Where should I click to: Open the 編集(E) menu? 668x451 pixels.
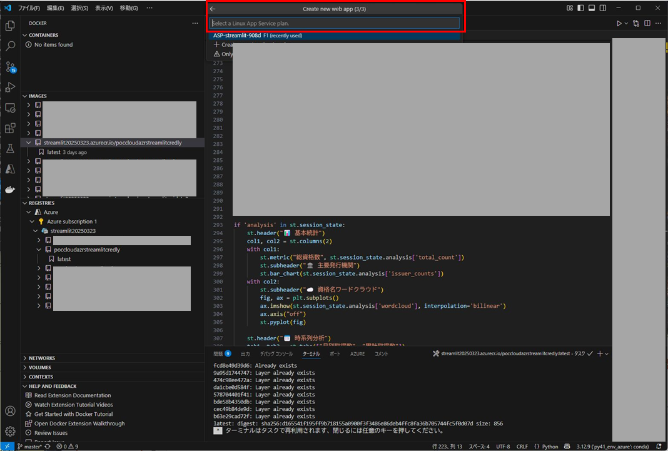click(56, 8)
